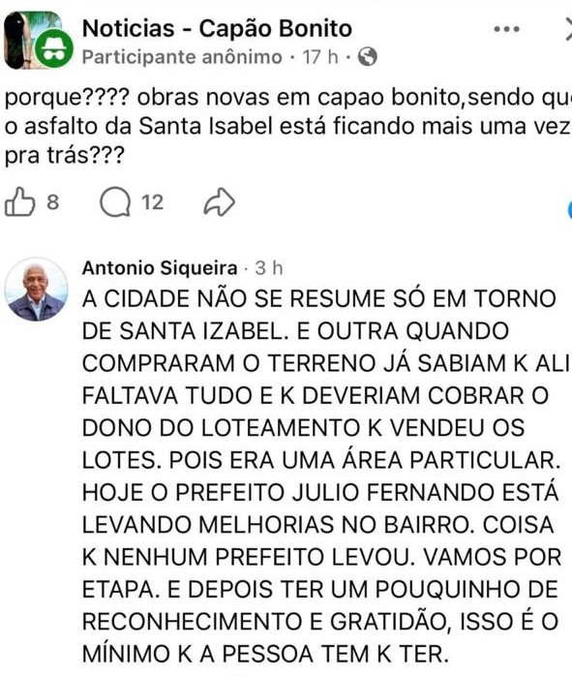Open post options three-dot menu
Viewport: 572px width, 677px height.
click(x=506, y=29)
